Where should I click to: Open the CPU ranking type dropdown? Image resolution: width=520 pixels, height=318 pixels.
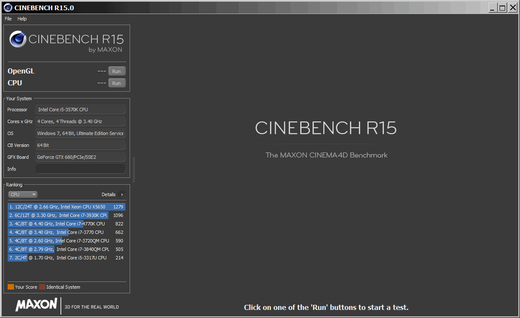point(23,194)
